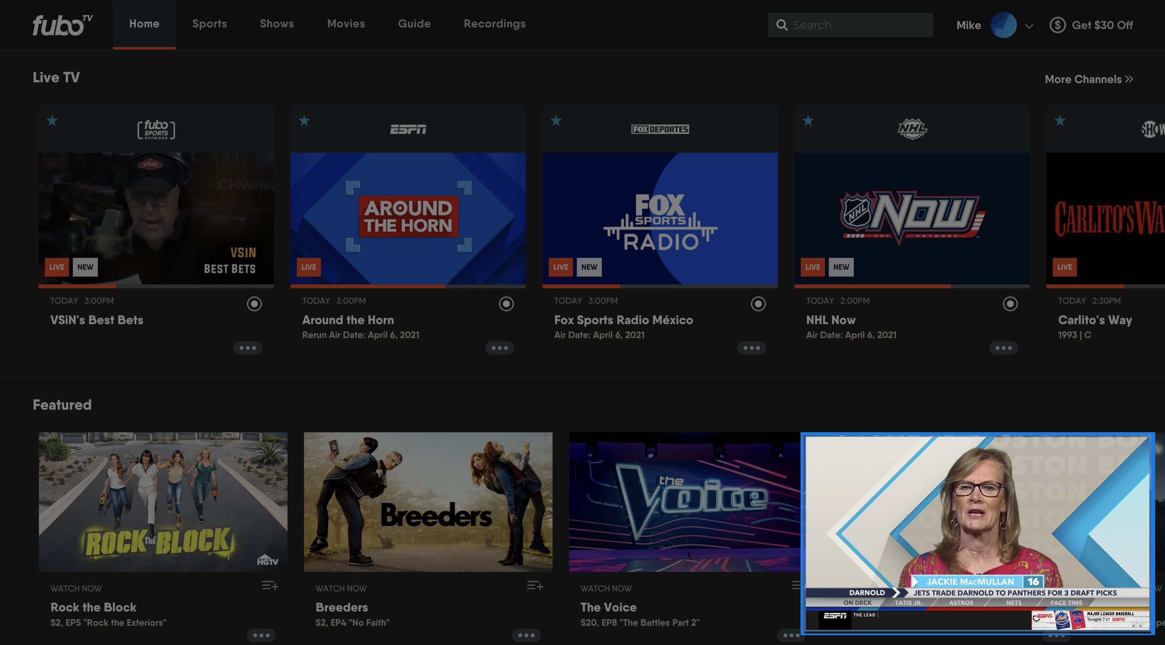Open the Sports tab
Screen dimensions: 1165x645
[209, 24]
